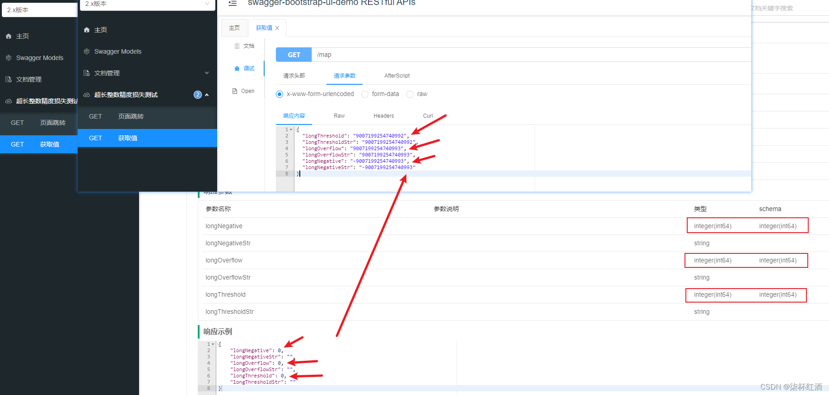Screen dimensions: 829x395
Task: Close the 获取值 tab
Action: [x=277, y=28]
